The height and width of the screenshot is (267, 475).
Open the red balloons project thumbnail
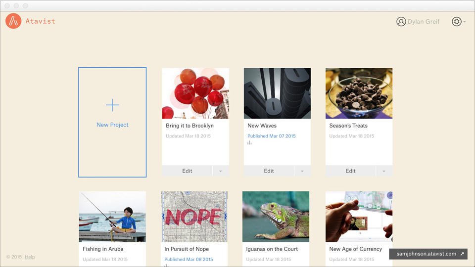[195, 93]
